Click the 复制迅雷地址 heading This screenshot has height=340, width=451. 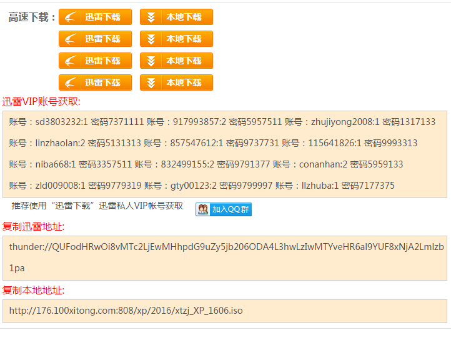coord(33,227)
